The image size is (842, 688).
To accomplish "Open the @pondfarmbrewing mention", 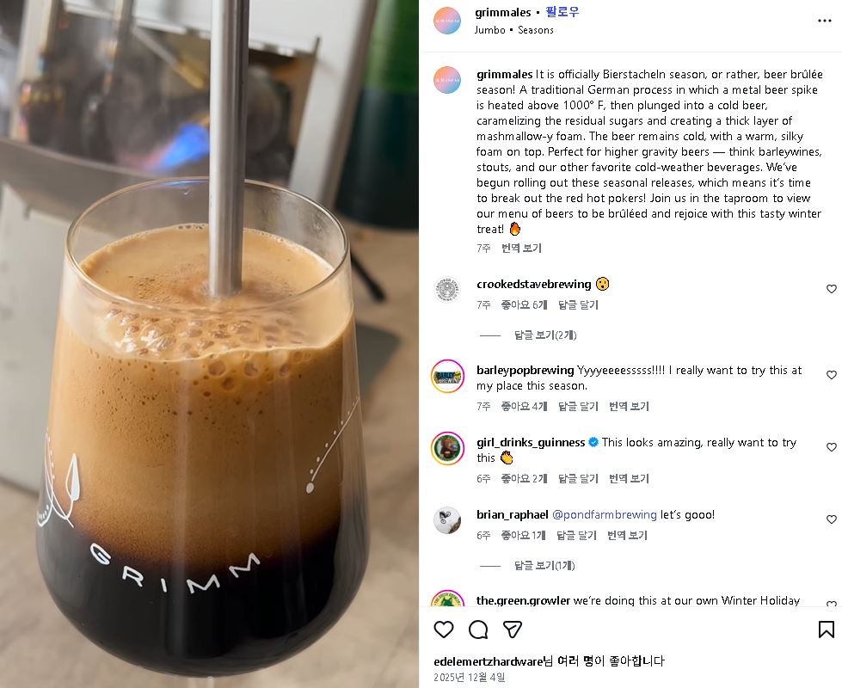I will (x=604, y=514).
